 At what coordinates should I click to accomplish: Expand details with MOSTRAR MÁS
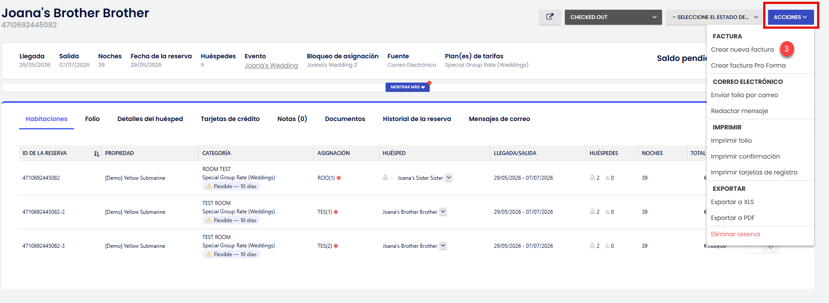(x=407, y=87)
